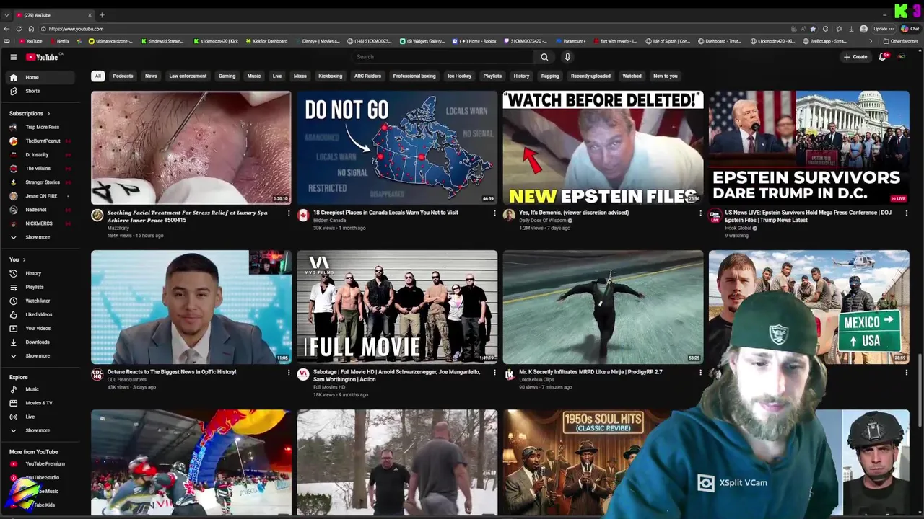
Task: Open the notifications bell
Action: click(882, 57)
